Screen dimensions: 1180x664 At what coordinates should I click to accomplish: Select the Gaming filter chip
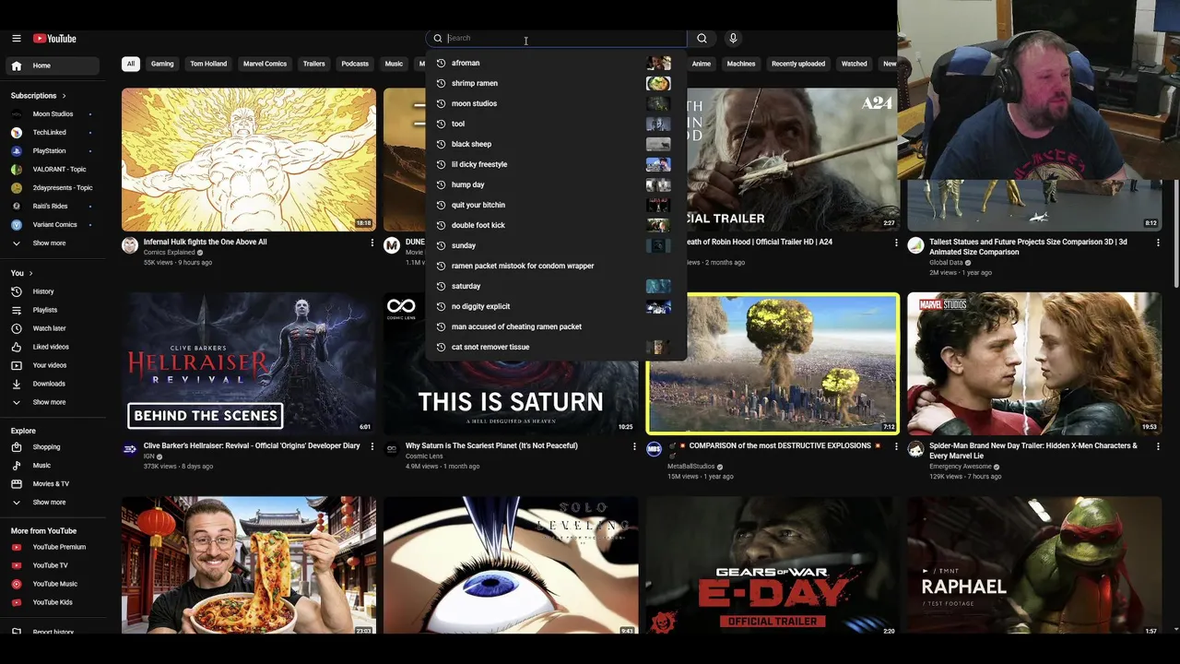(x=162, y=64)
